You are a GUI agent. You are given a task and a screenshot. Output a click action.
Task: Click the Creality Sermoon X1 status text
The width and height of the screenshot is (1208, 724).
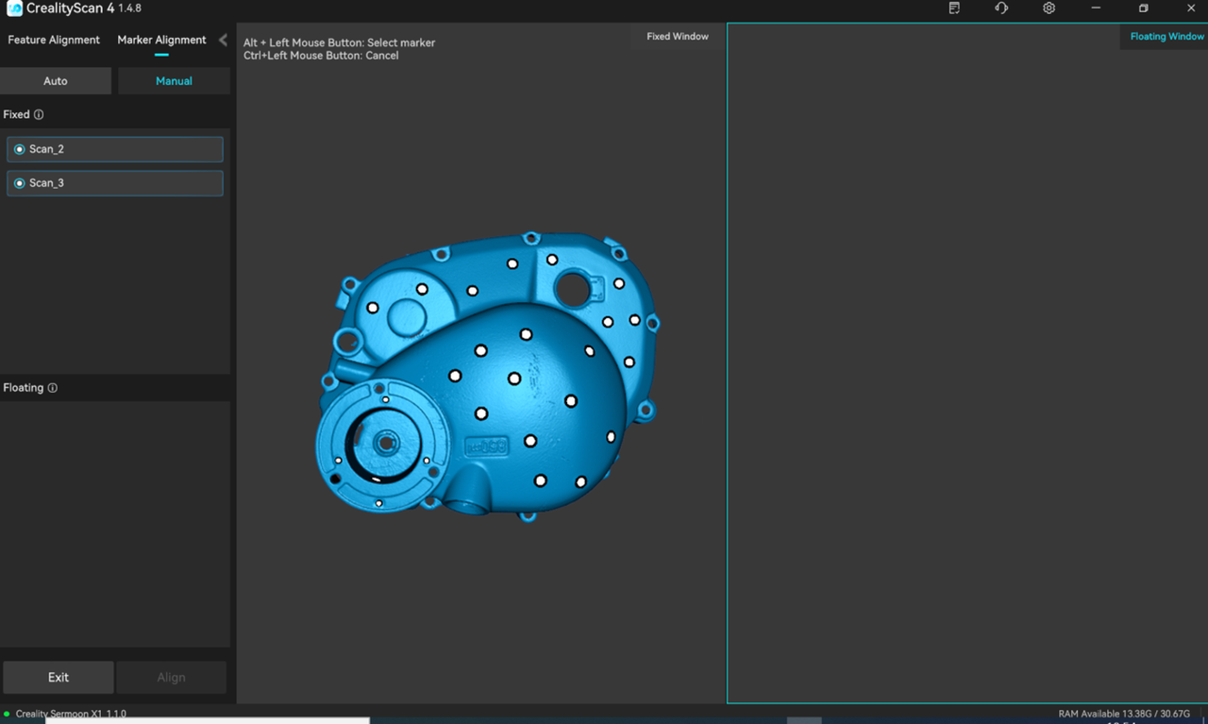[x=71, y=714]
